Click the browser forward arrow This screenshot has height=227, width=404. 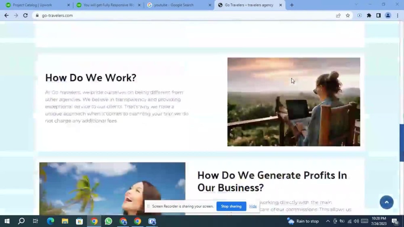16,15
